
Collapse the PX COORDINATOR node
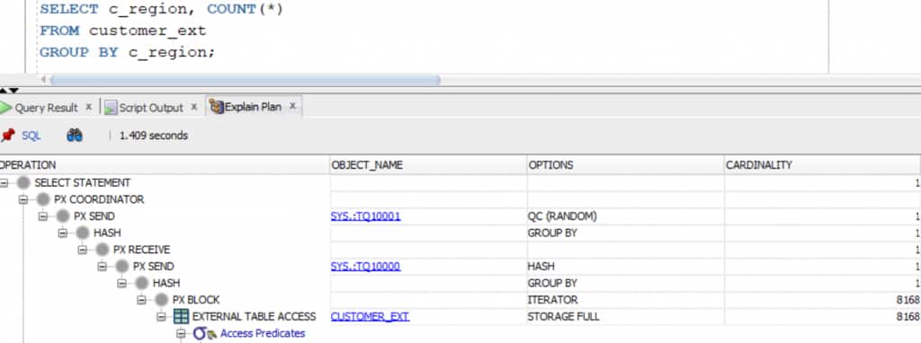point(23,200)
